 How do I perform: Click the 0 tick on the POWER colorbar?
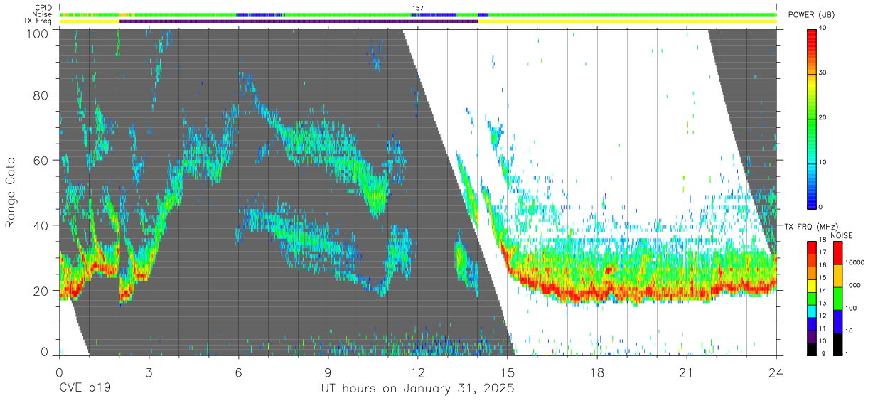click(x=820, y=207)
